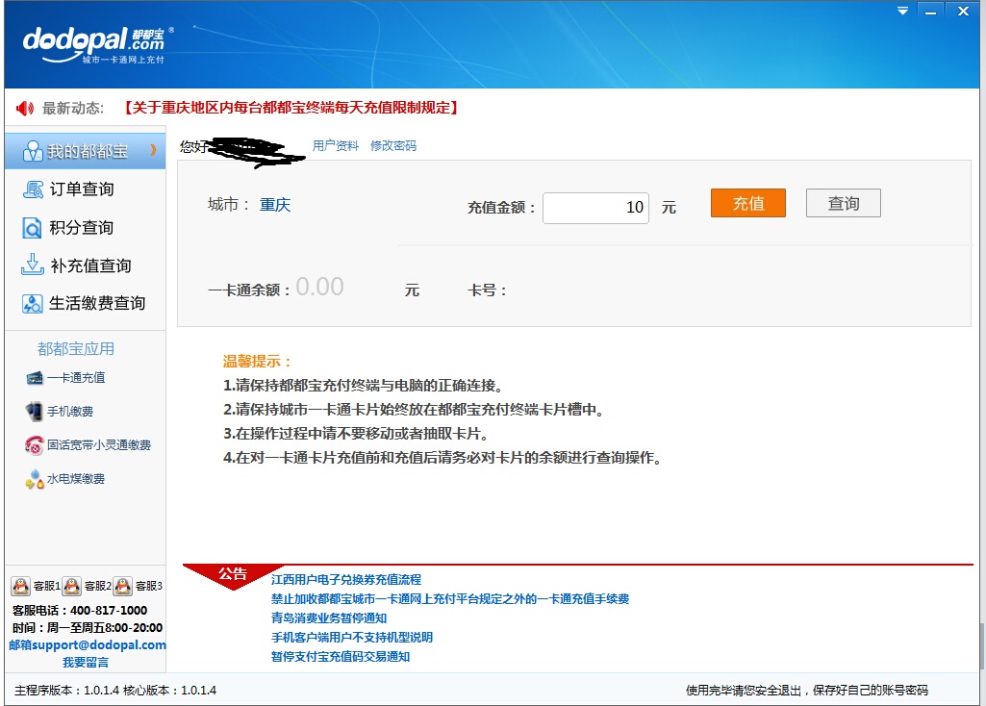Click the vertical scrollbar at right edge
The width and height of the screenshot is (986, 706).
[981, 644]
